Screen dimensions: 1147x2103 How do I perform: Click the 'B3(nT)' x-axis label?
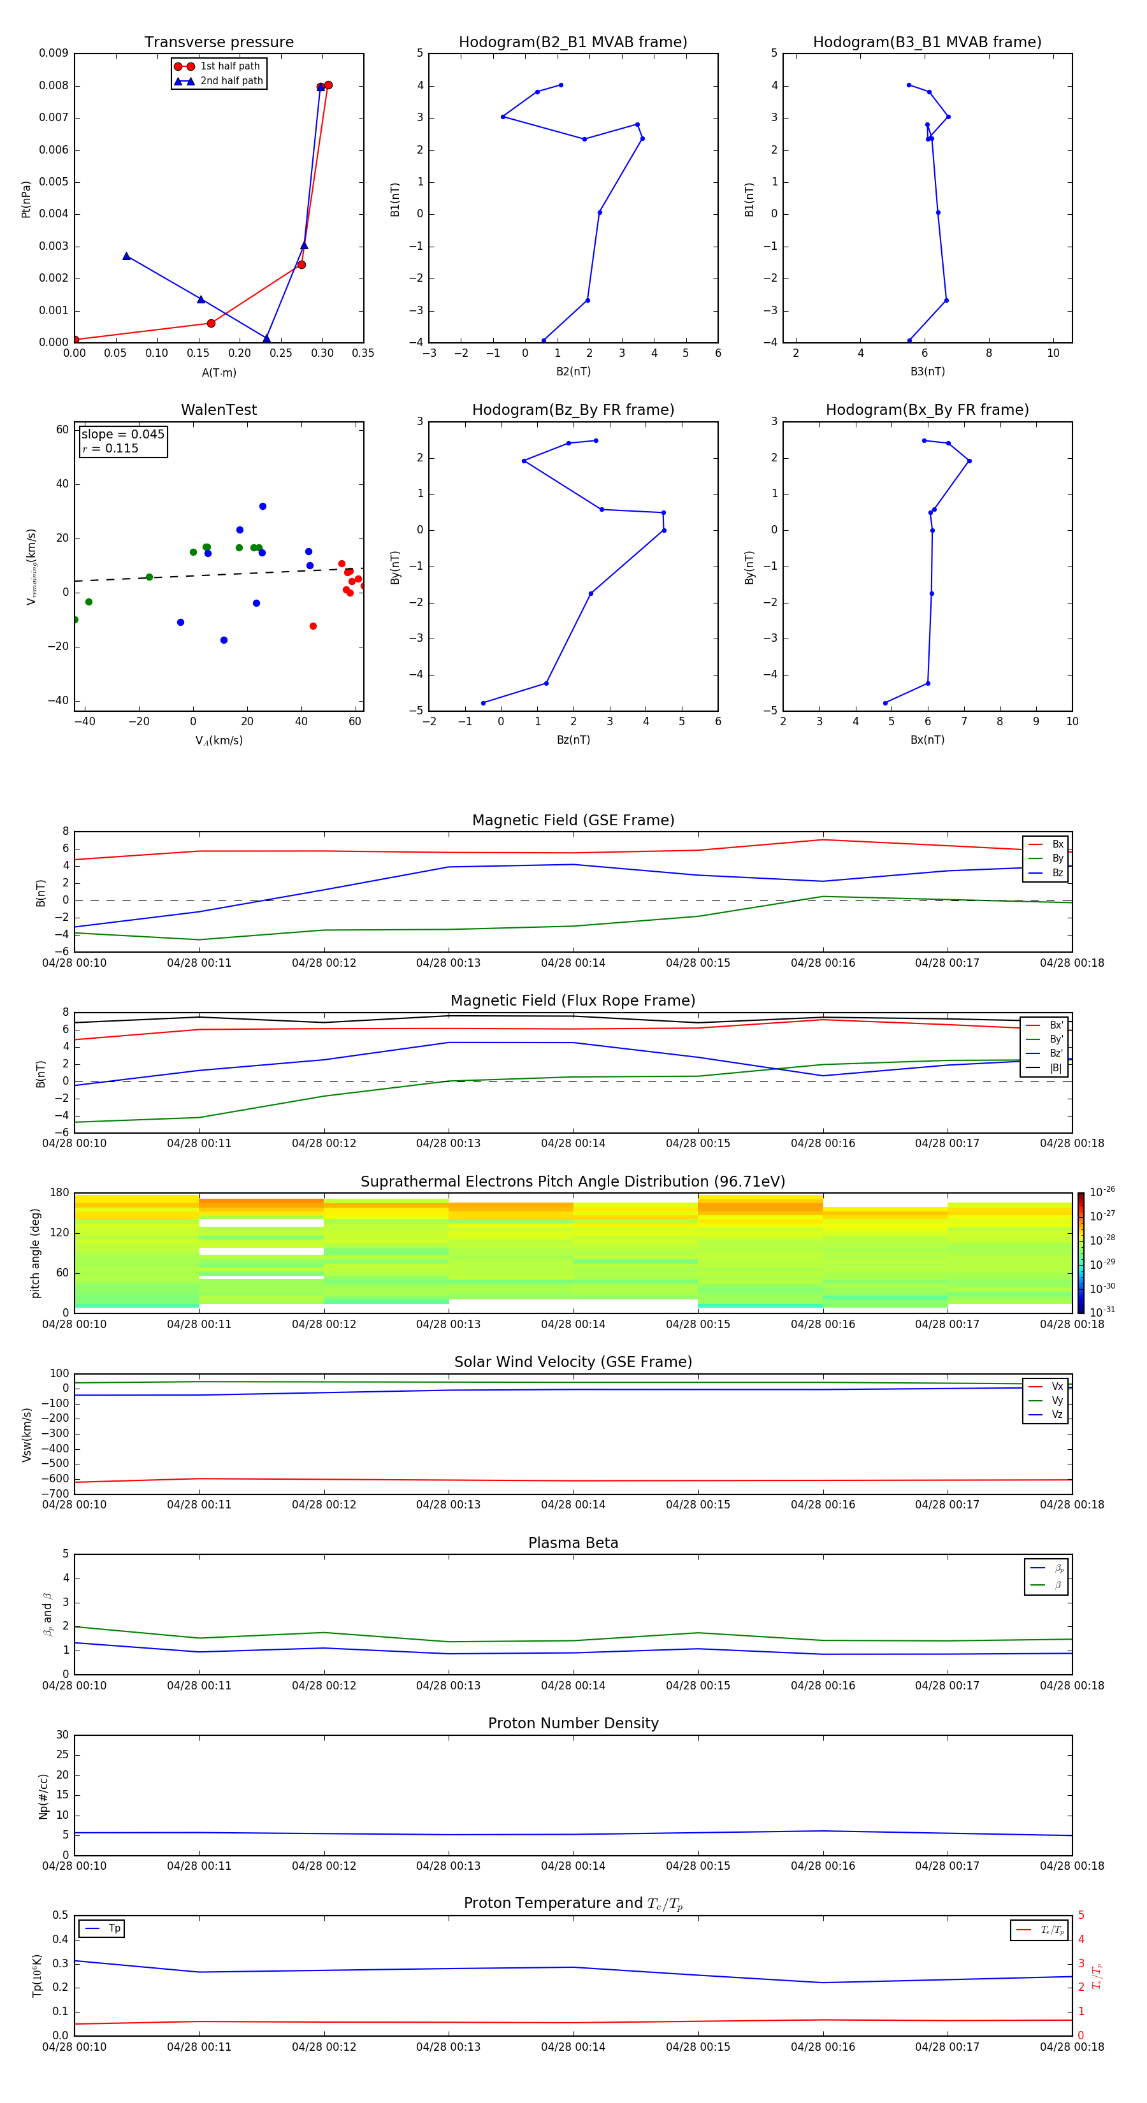pyautogui.click(x=927, y=372)
